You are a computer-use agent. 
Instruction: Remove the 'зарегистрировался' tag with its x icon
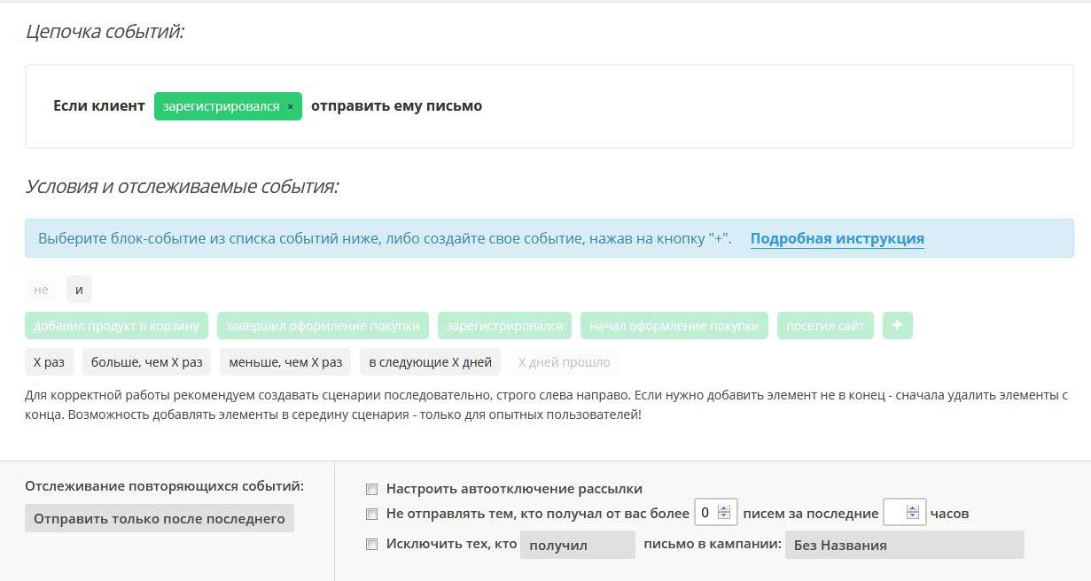pos(290,106)
